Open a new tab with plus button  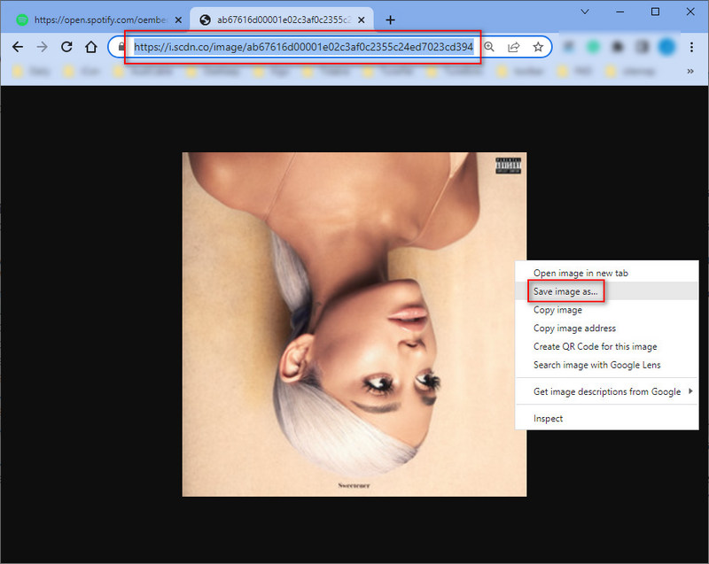point(390,19)
